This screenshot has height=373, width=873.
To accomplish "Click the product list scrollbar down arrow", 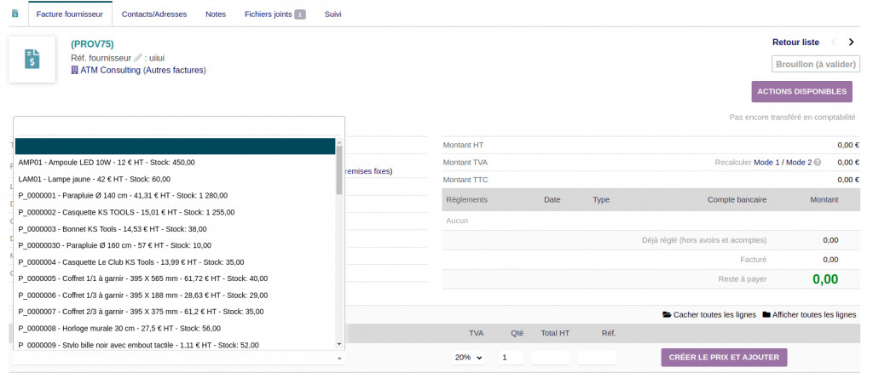I will tap(339, 345).
